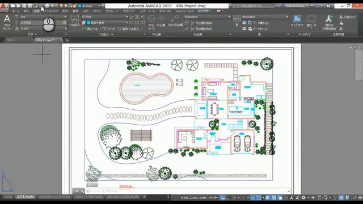Click the find text input in Text panel
Viewport: 363px width, 204px height.
(x=41, y=23)
